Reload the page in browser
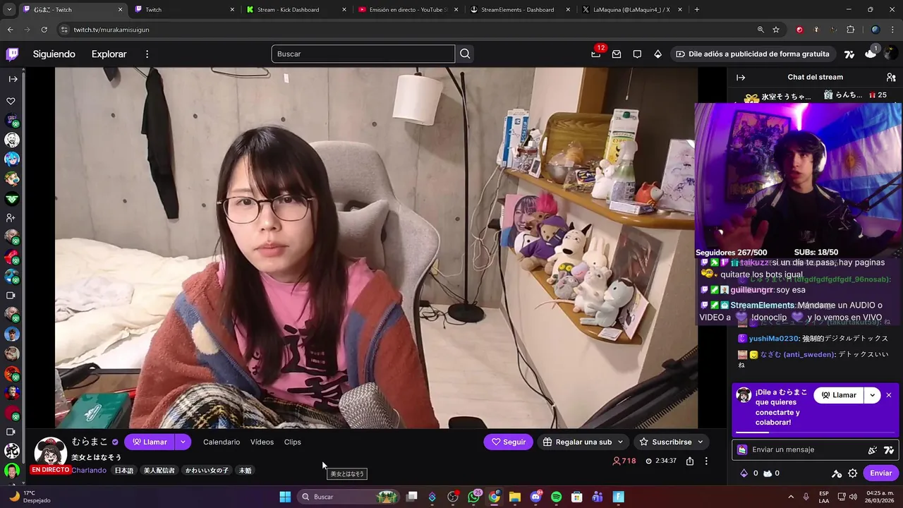 point(44,30)
